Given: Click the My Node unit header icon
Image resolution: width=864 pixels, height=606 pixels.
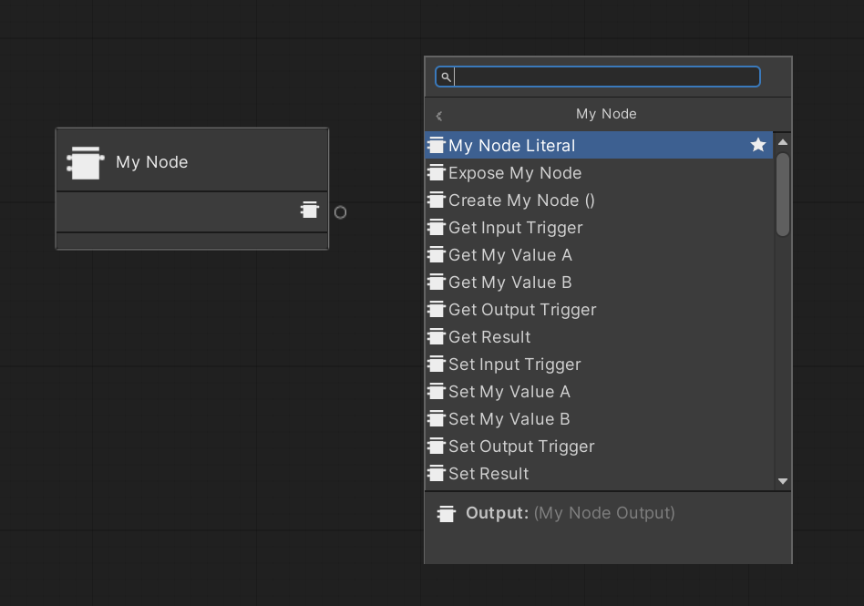Looking at the screenshot, I should tap(84, 162).
